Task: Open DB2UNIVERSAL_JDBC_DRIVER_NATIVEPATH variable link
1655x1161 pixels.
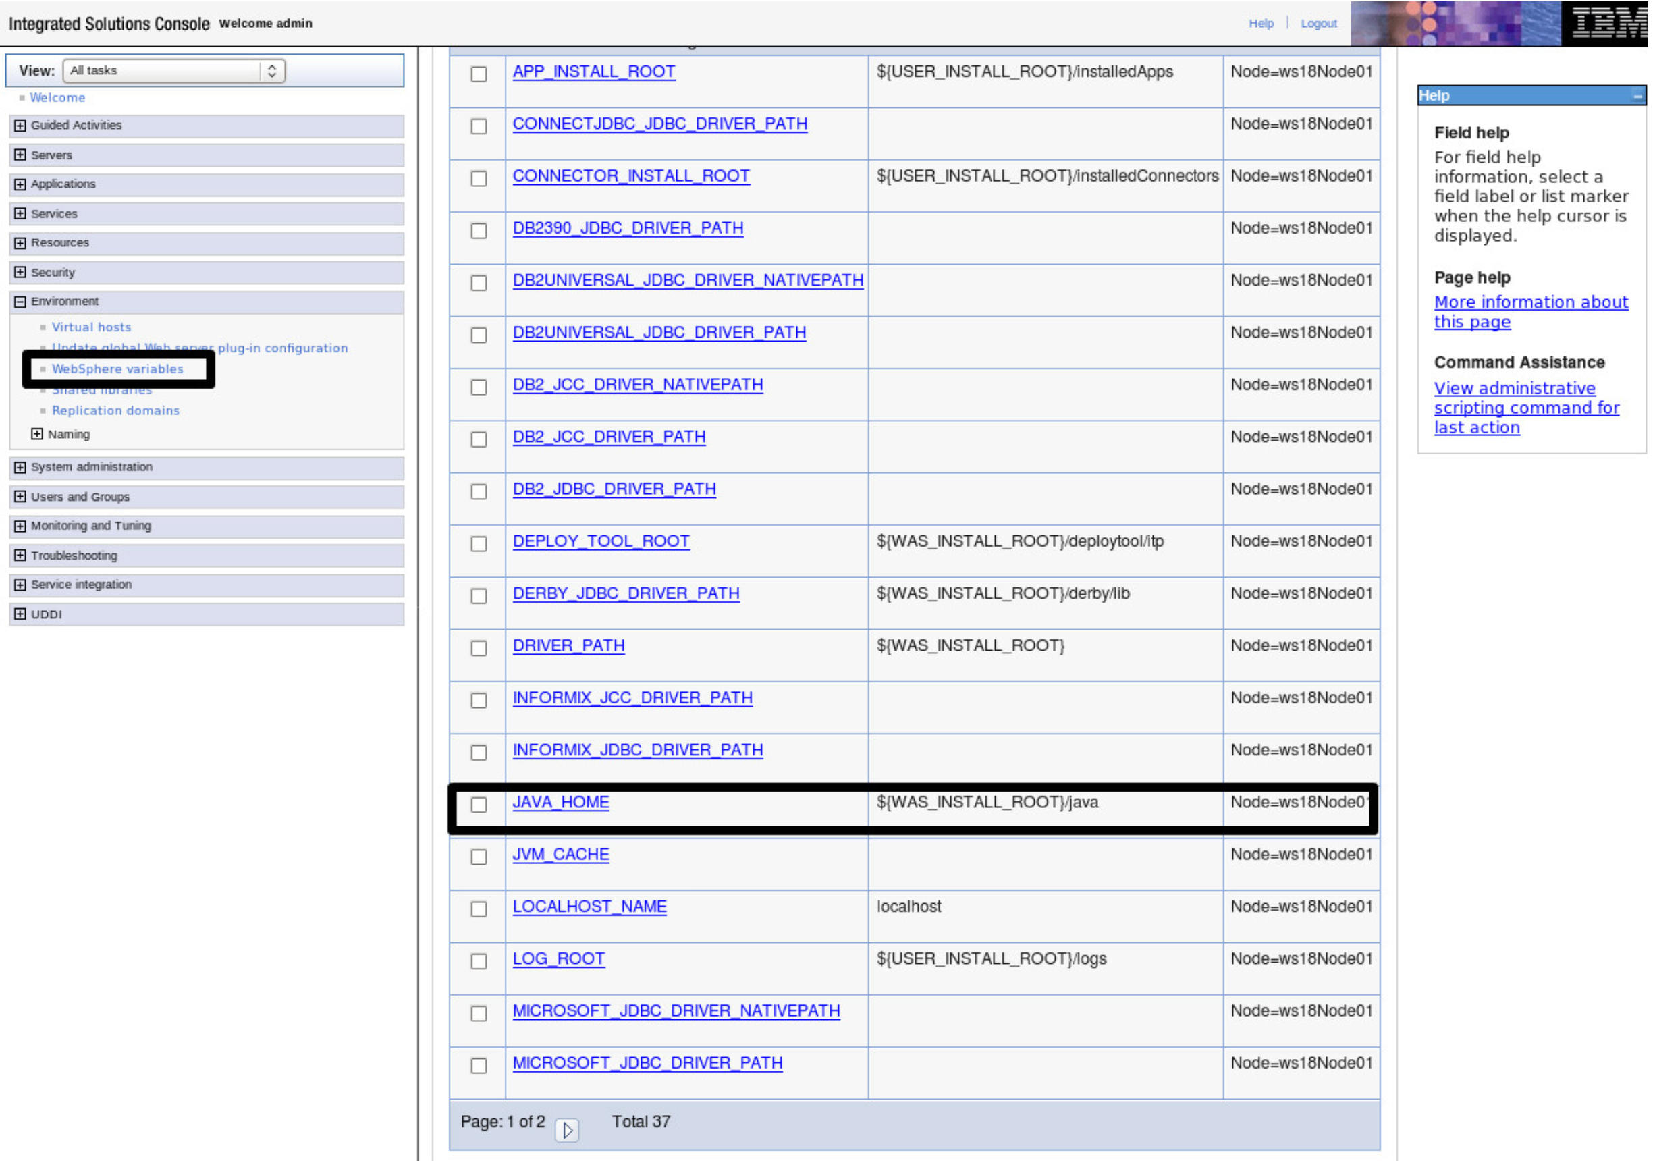Action: pos(688,280)
